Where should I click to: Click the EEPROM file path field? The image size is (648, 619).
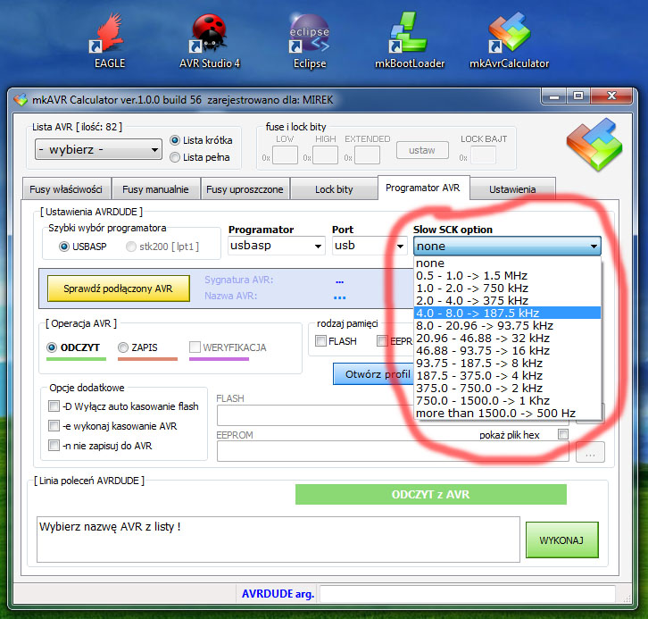[x=393, y=451]
